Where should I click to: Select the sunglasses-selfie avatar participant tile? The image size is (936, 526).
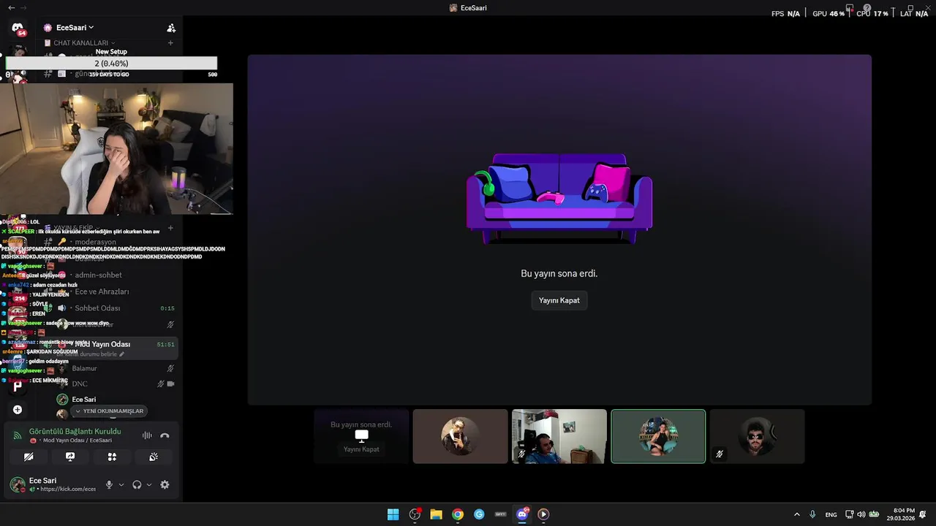(460, 436)
